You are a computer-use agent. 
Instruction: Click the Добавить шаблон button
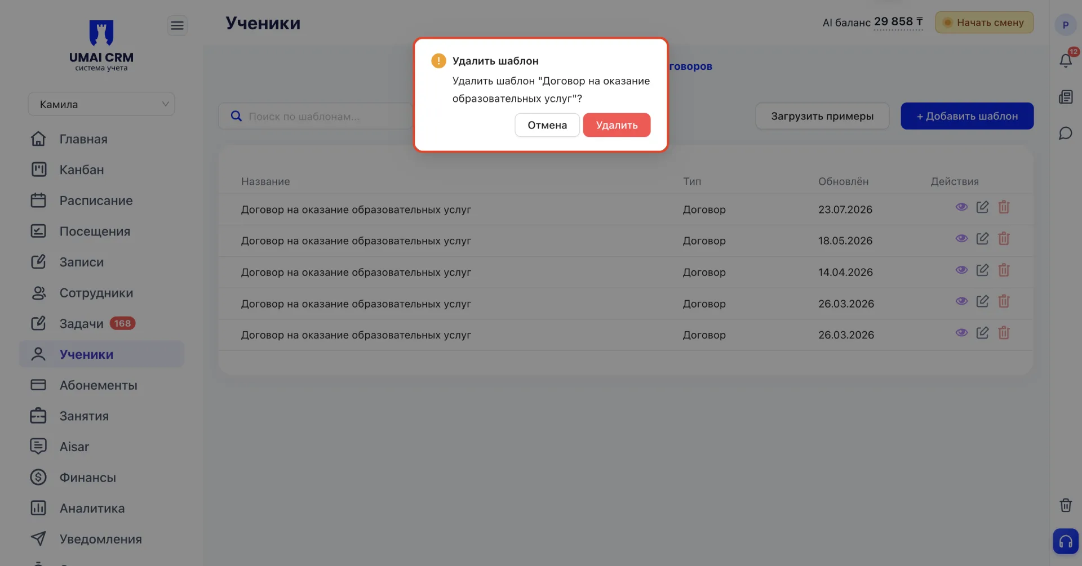(x=967, y=116)
